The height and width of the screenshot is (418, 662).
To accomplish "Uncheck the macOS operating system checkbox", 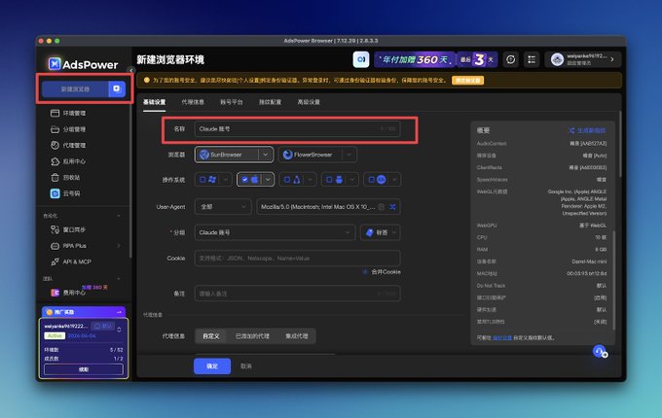I will coord(245,180).
